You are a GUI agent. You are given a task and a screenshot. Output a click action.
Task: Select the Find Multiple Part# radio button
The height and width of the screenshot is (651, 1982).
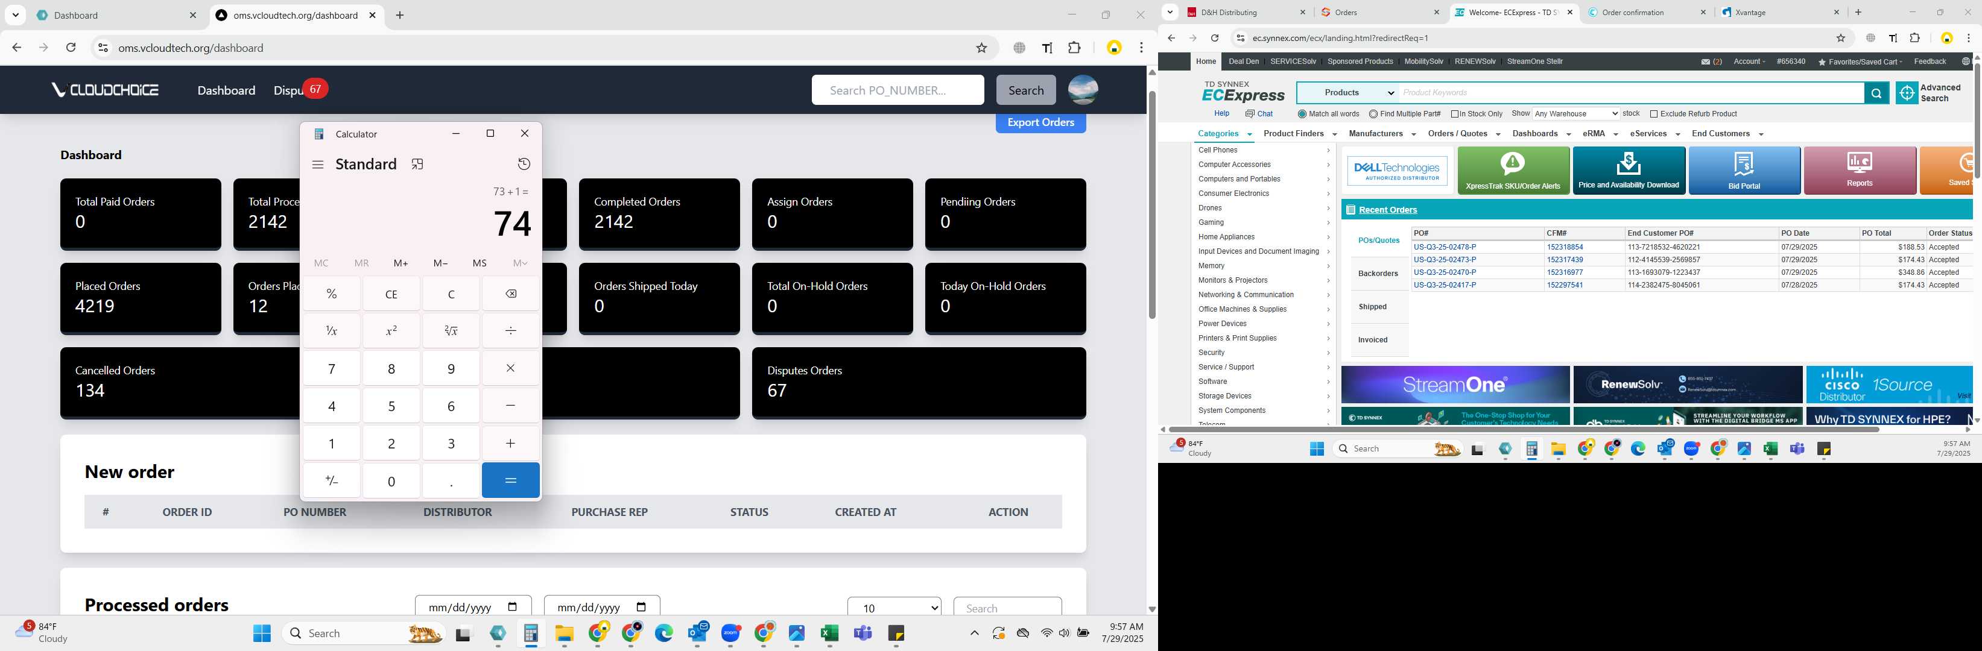point(1373,114)
